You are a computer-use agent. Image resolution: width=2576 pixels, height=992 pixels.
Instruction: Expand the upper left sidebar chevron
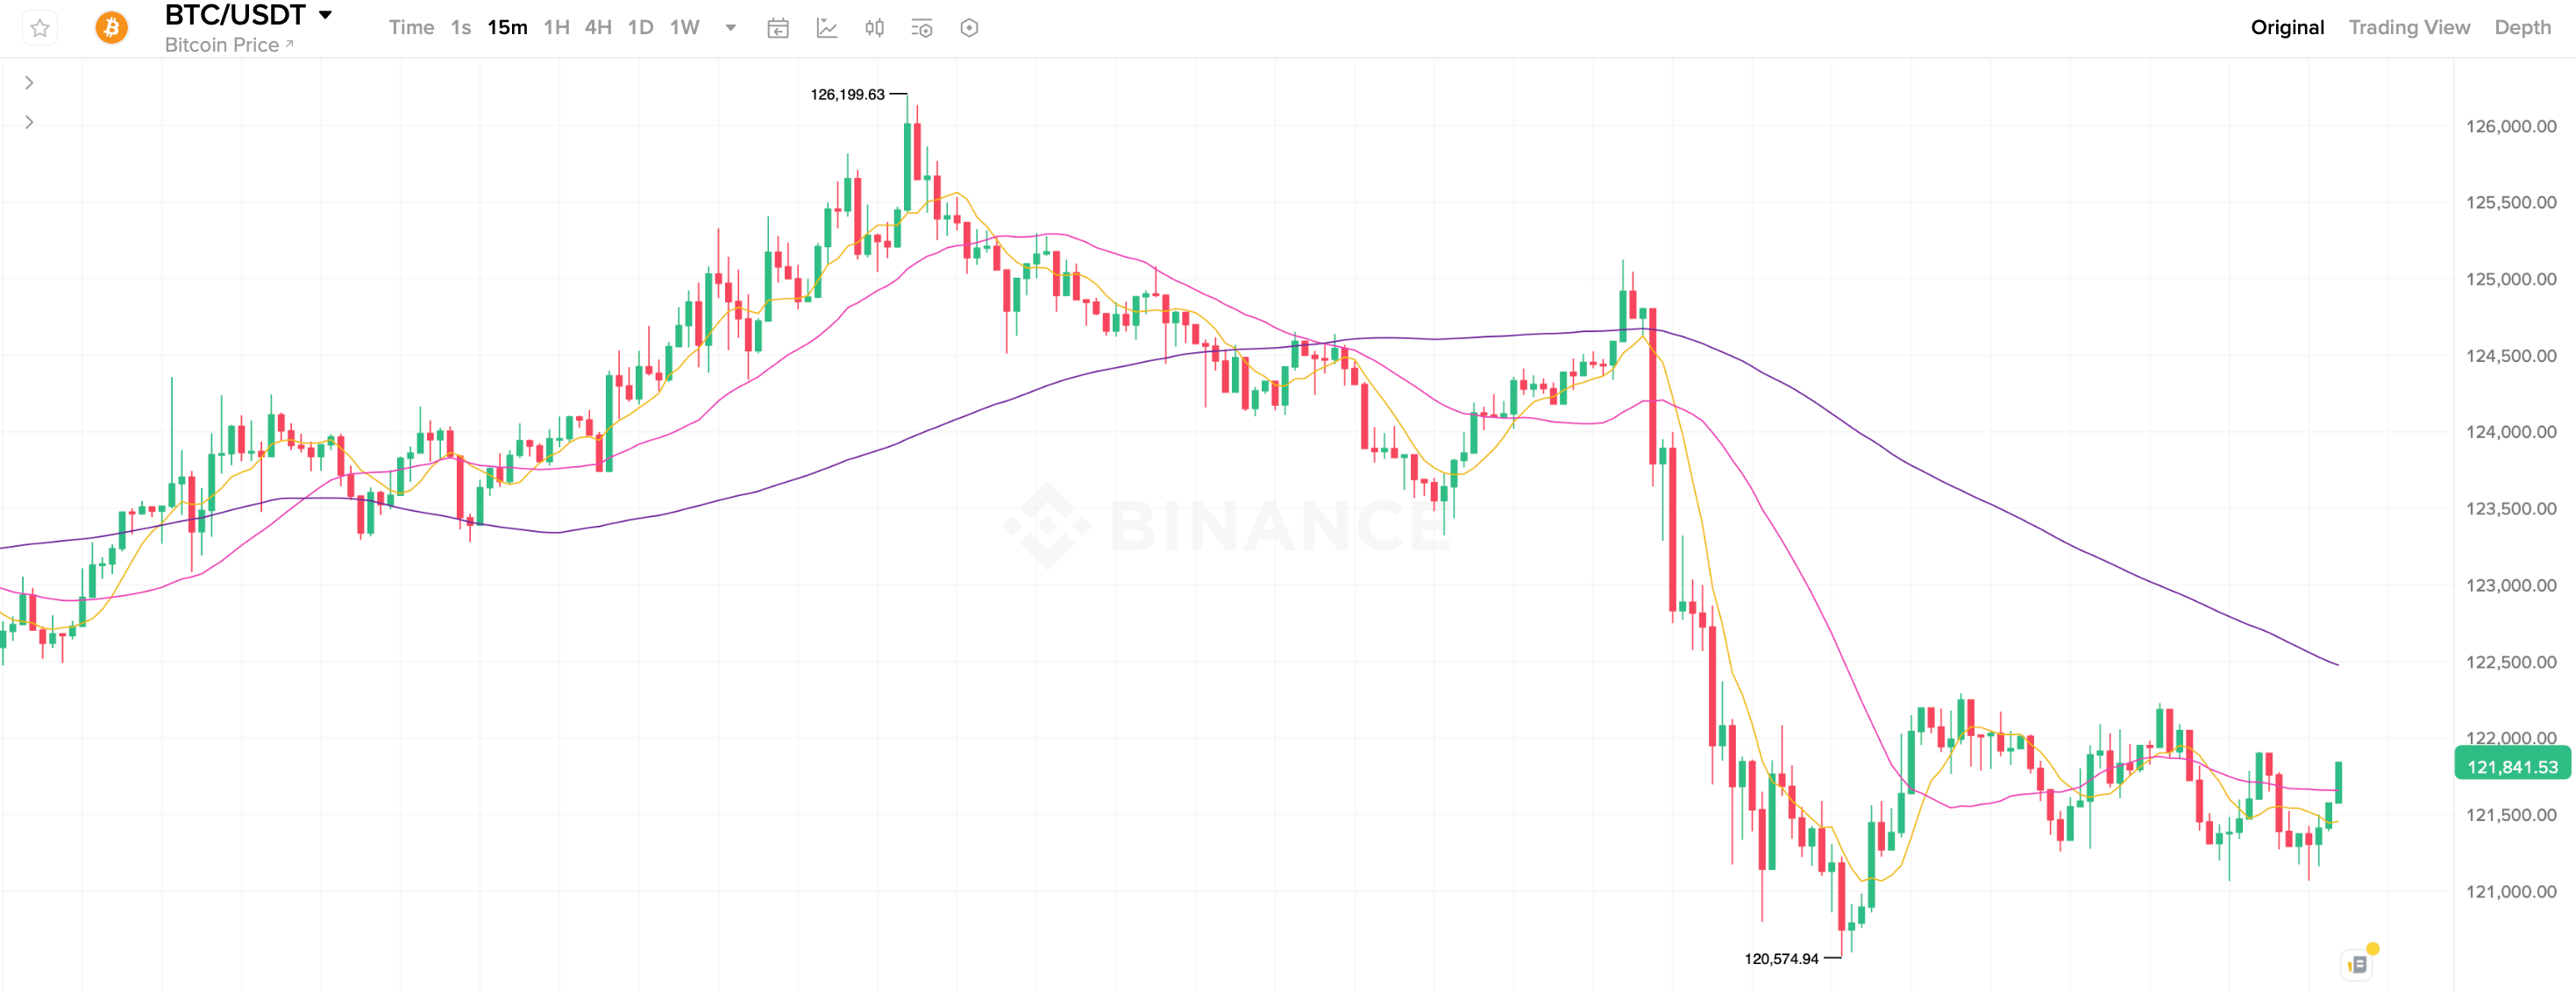coord(29,81)
